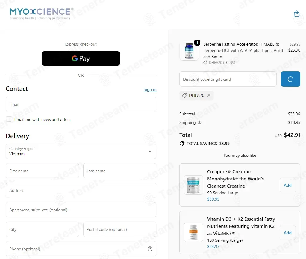
Task: Add Creapure Creatine to the order
Action: click(287, 185)
